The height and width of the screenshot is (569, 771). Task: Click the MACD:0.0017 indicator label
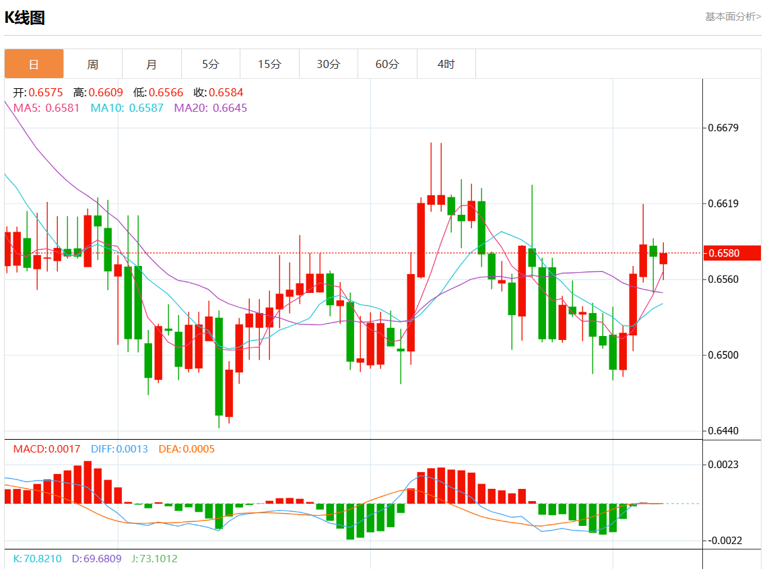point(46,449)
